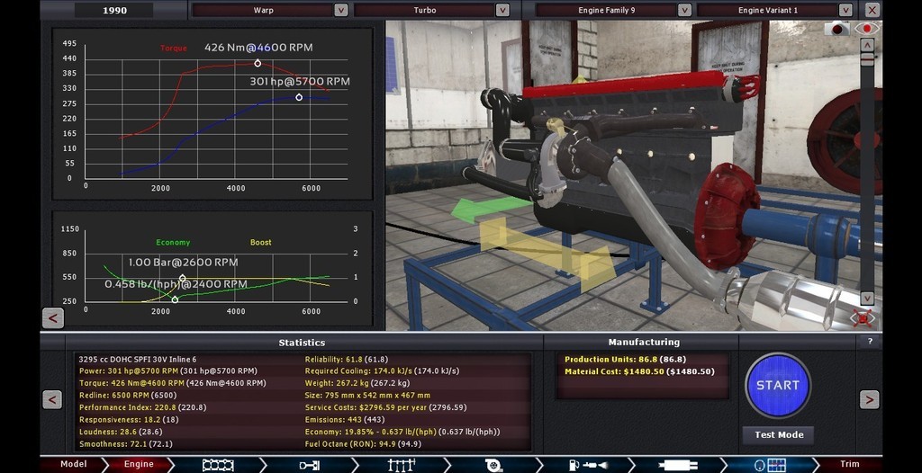Expand the Turbo dropdown
The width and height of the screenshot is (922, 473).
pyautogui.click(x=503, y=10)
